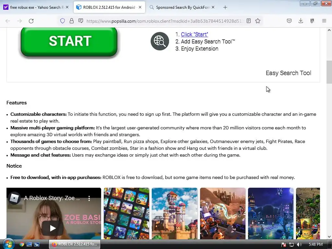Viewport: 332px width, 249px height.
Task: Open the castle tower screenshot
Action: click(x=174, y=213)
